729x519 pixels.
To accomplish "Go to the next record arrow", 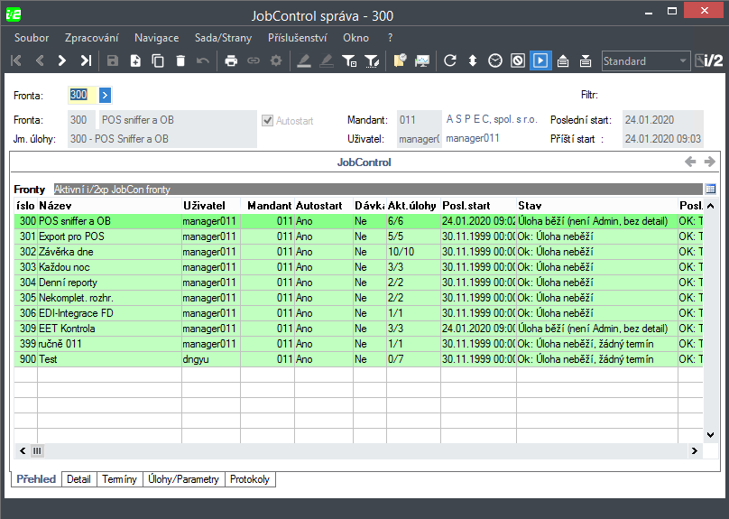I will pyautogui.click(x=62, y=60).
